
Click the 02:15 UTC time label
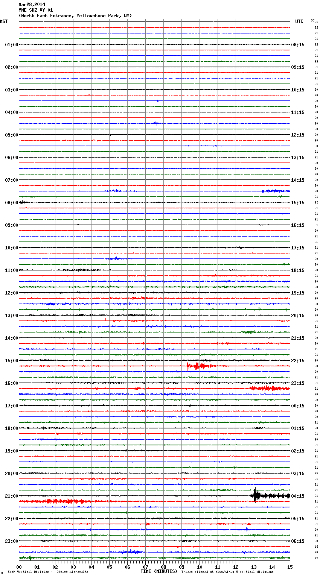click(298, 451)
